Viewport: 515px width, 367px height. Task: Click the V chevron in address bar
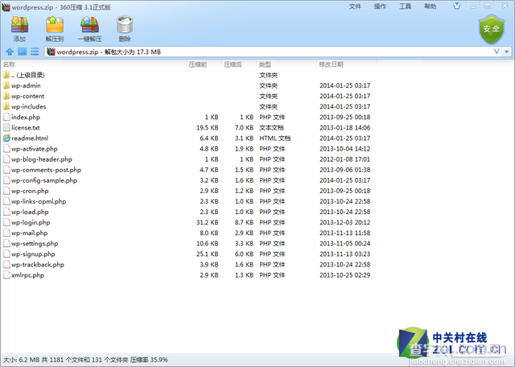pos(496,52)
